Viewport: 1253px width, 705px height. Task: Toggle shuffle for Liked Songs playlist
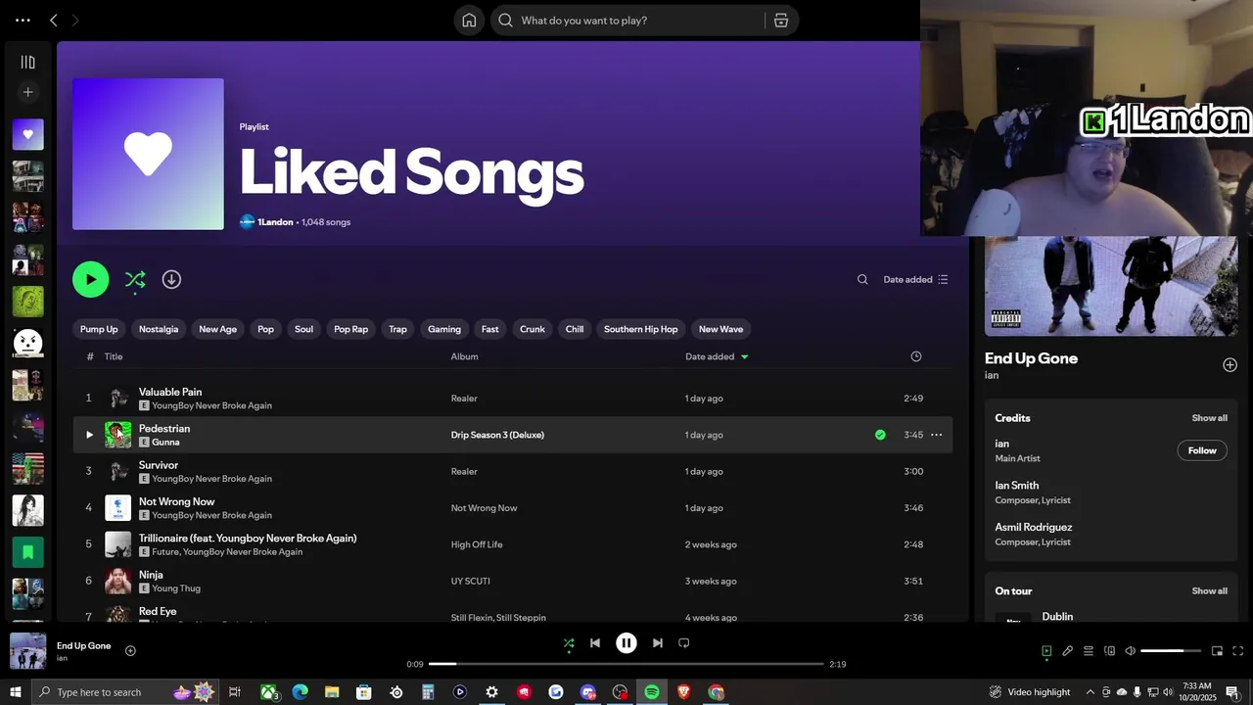[135, 280]
